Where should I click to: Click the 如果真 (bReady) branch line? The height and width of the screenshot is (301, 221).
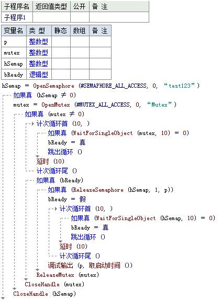[60, 180]
